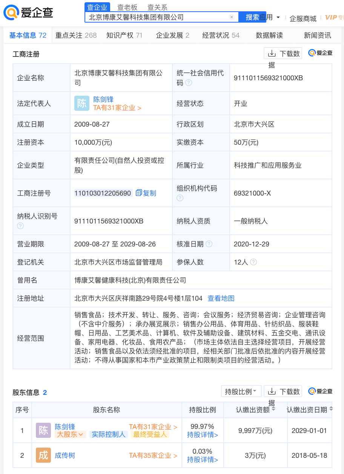Select the credit code 9111011569321000XB value

[269, 78]
